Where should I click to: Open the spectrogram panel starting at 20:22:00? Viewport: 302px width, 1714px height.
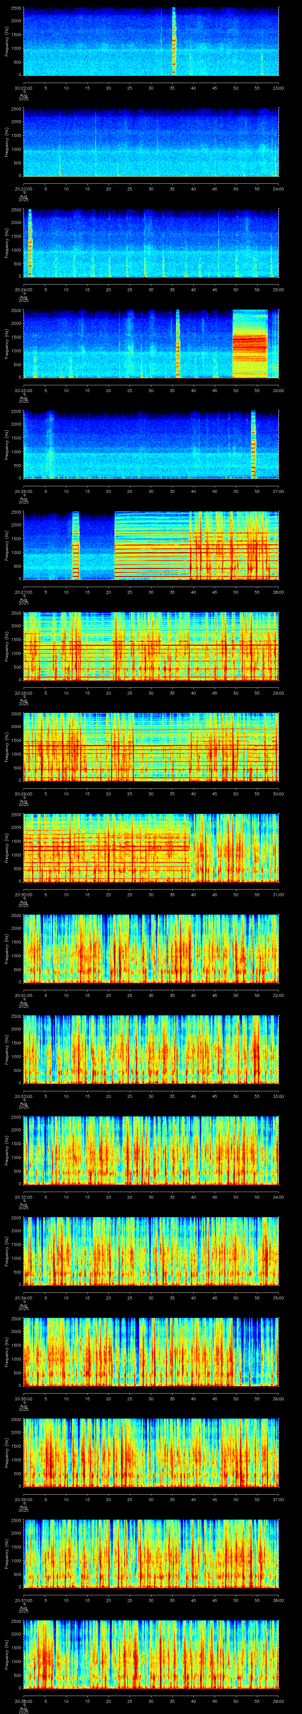click(151, 41)
